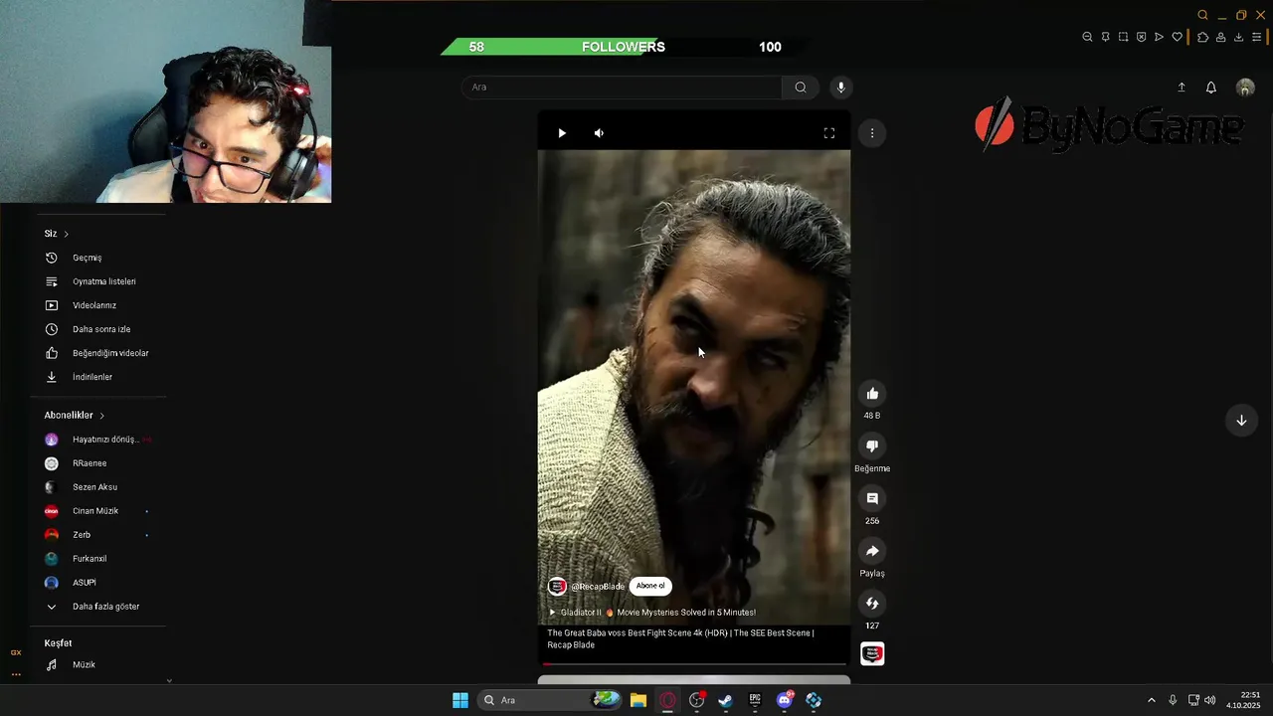This screenshot has height=716, width=1273.
Task: Mute the Shorts video volume
Action: [599, 133]
